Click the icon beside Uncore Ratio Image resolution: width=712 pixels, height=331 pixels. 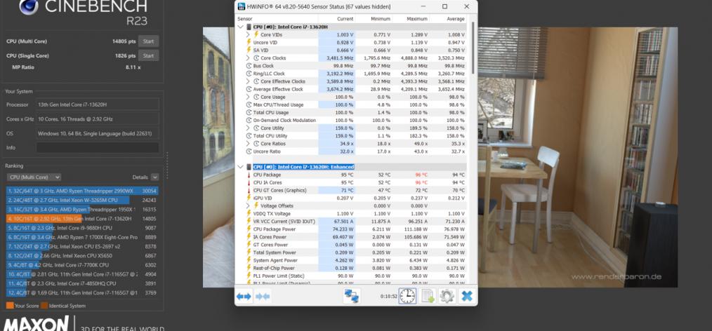pyautogui.click(x=249, y=151)
